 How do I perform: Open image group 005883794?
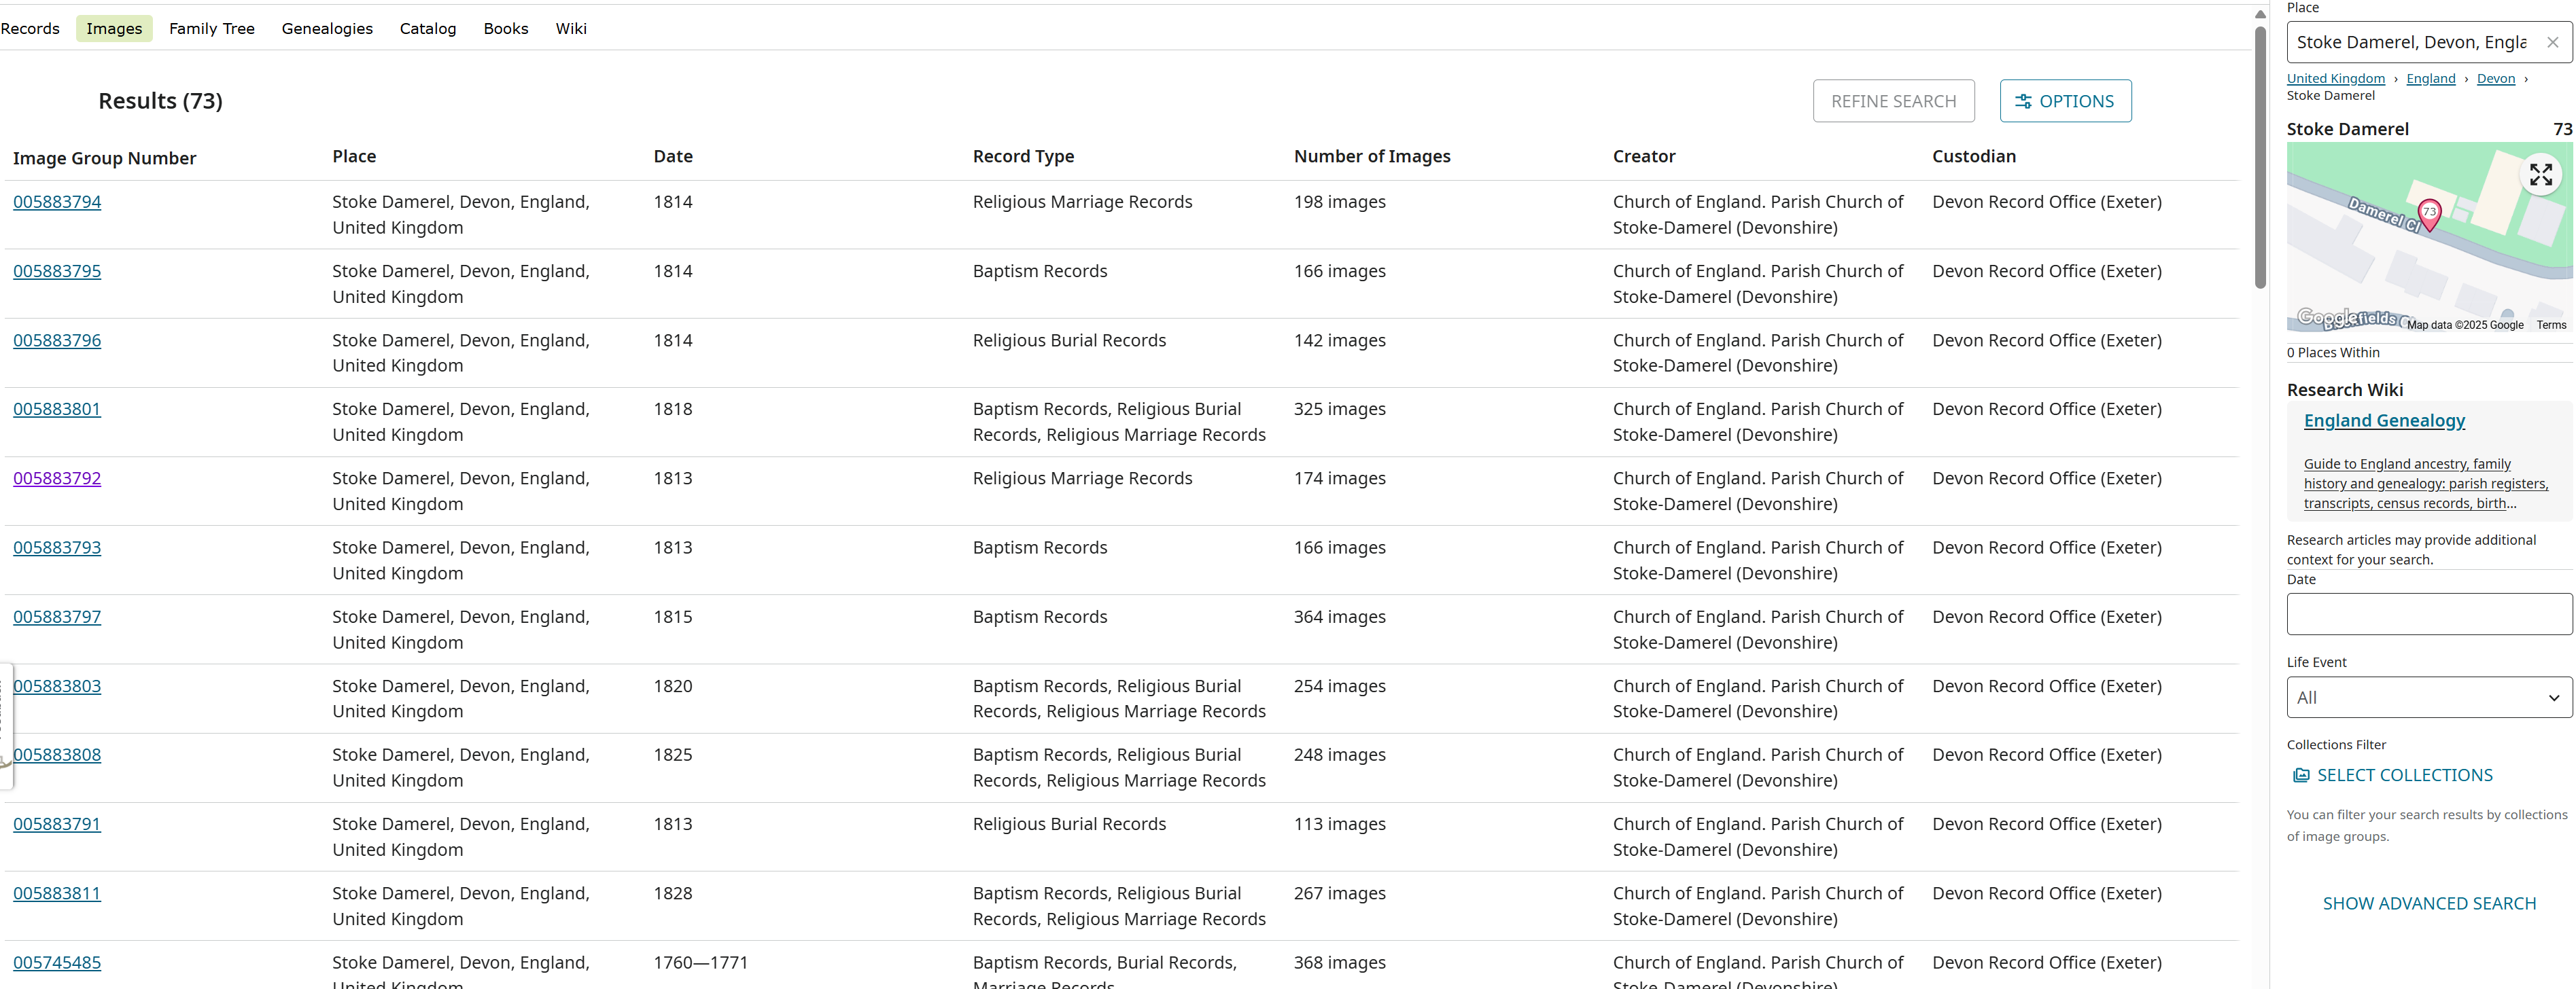[x=57, y=202]
